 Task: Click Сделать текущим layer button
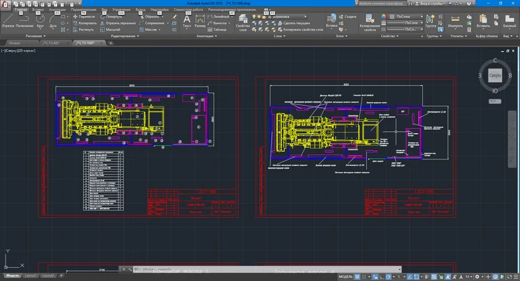click(294, 23)
